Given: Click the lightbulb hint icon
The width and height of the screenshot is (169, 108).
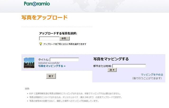Looking at the screenshot, I should 41,44.
